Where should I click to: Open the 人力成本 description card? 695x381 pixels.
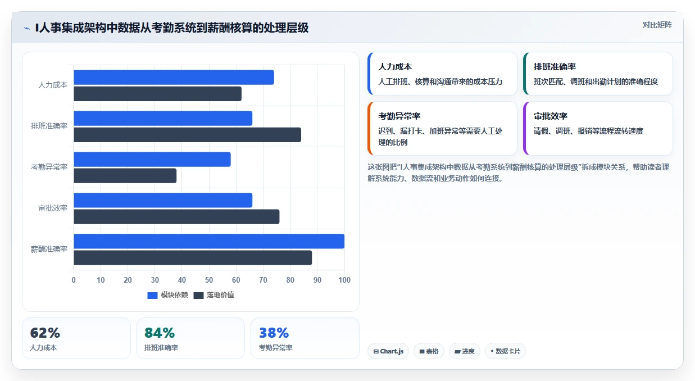tap(442, 74)
